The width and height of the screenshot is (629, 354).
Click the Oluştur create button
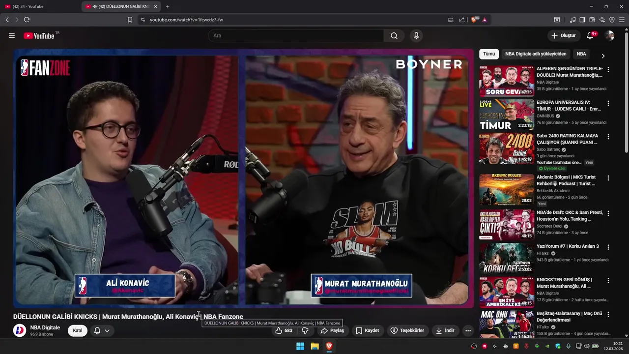pyautogui.click(x=563, y=36)
